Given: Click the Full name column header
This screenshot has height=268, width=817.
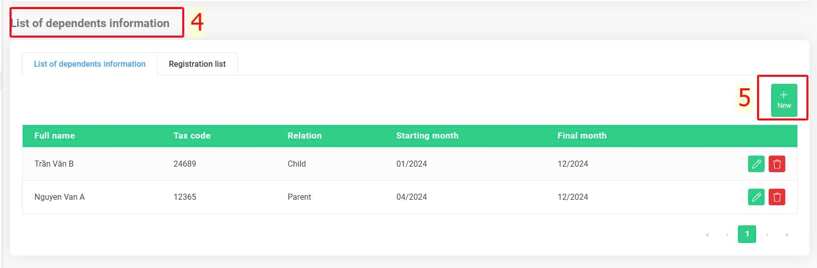Looking at the screenshot, I should pyautogui.click(x=54, y=136).
